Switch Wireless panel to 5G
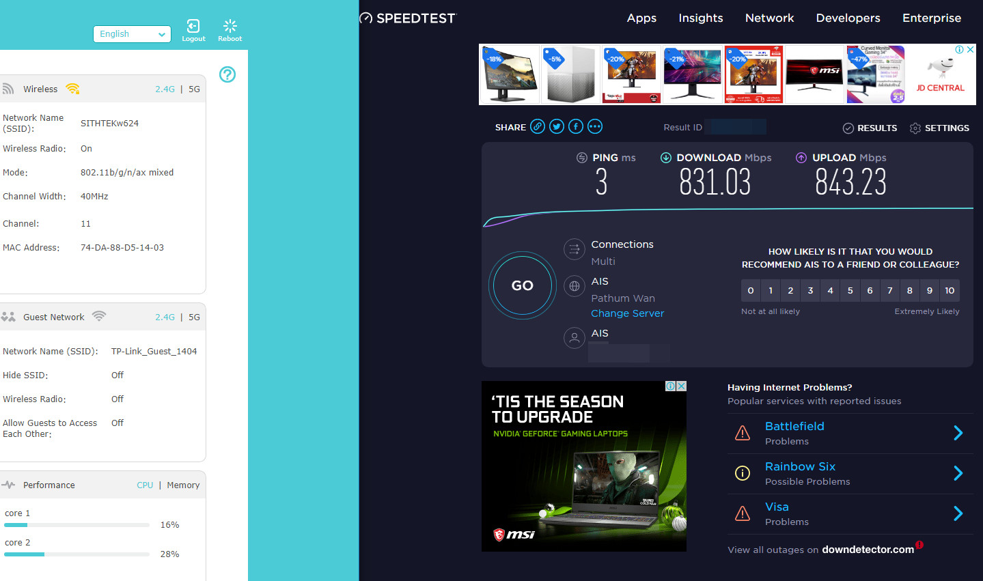This screenshot has height=581, width=983. point(194,89)
